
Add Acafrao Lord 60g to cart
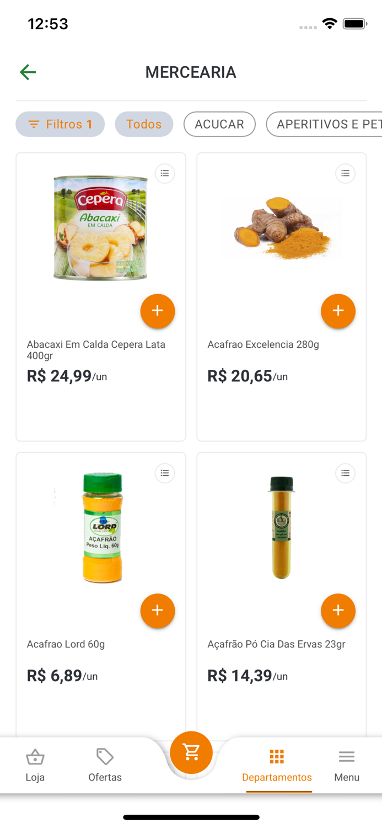pyautogui.click(x=158, y=611)
